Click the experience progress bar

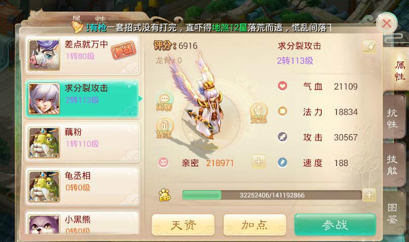272,195
